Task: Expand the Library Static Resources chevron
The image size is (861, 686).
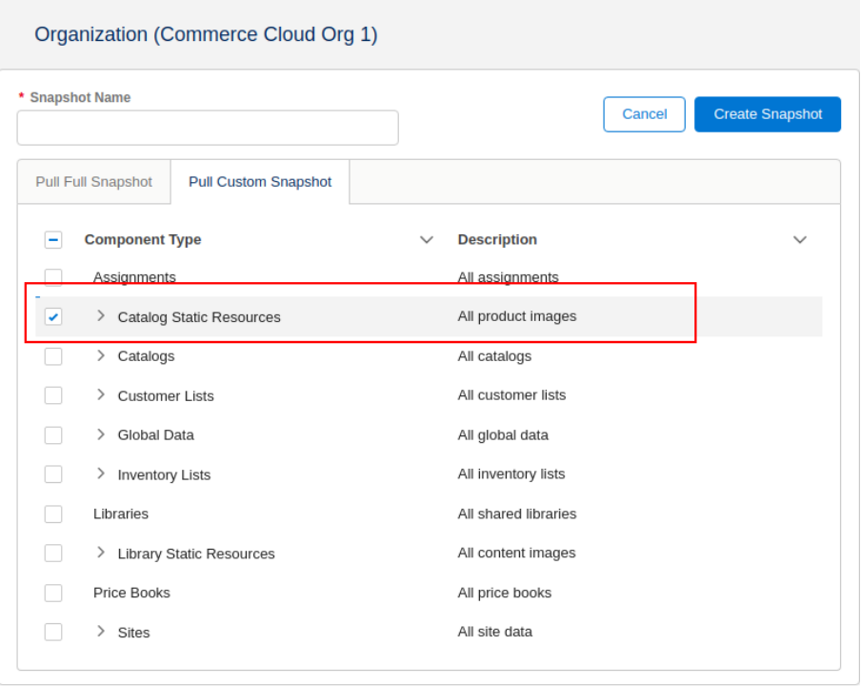Action: [101, 553]
